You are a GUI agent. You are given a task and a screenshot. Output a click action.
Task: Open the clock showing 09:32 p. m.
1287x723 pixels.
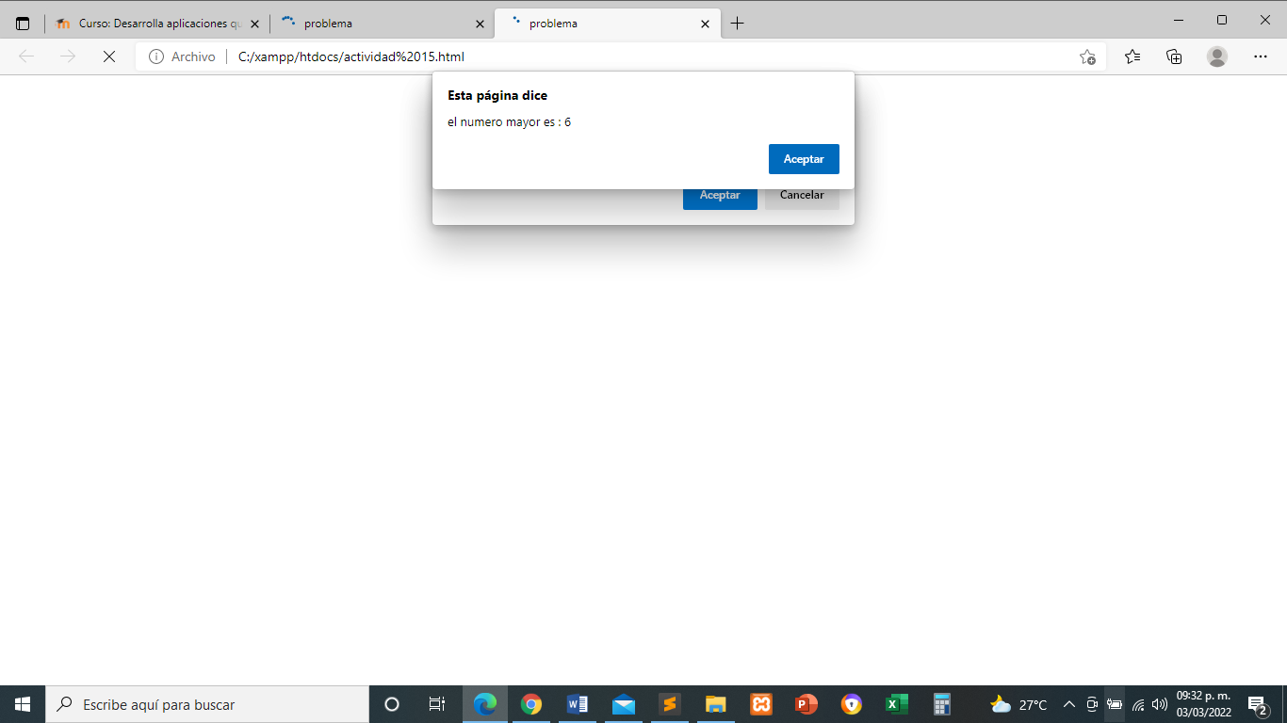coord(1204,704)
